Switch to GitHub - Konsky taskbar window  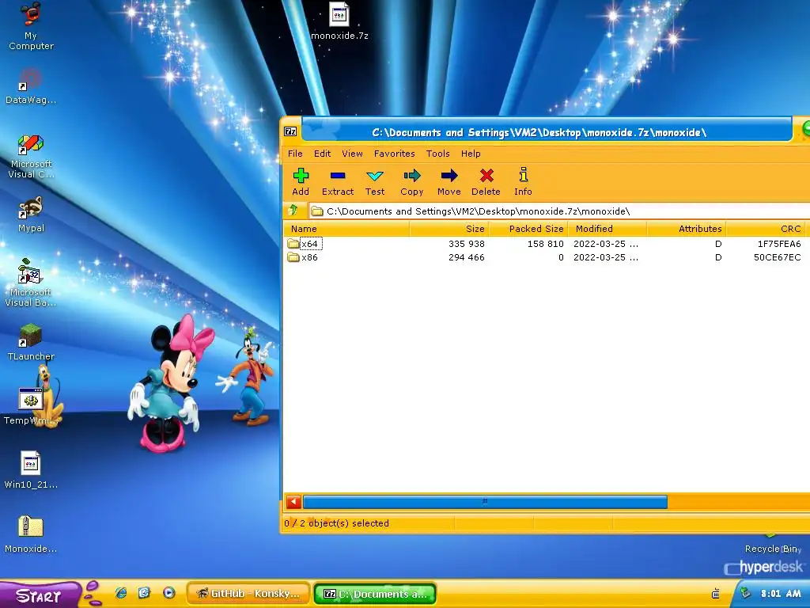[x=249, y=594]
